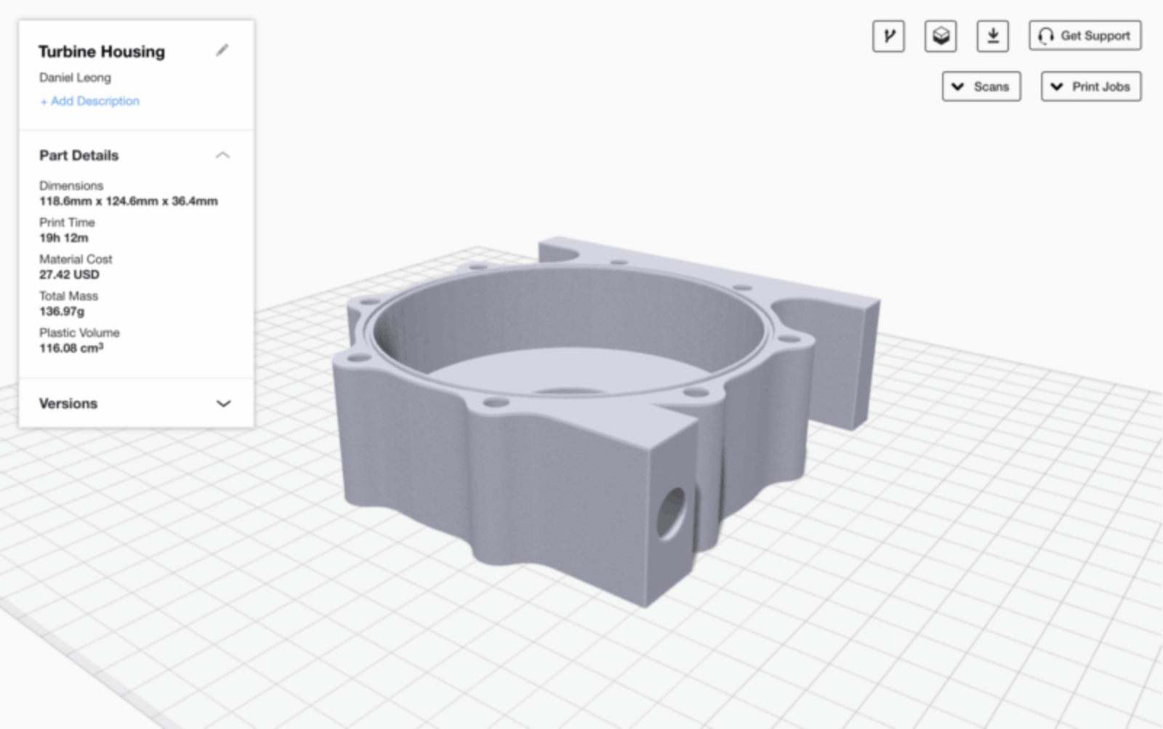Click the Part Details heading text
The width and height of the screenshot is (1163, 729).
(x=79, y=155)
